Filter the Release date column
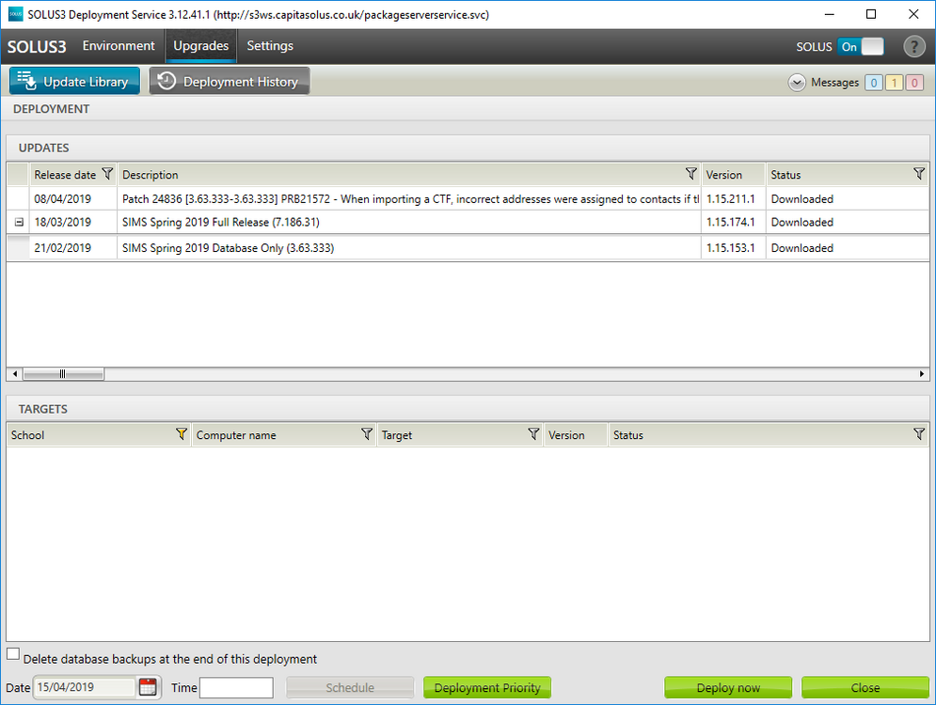This screenshot has height=705, width=936. tap(107, 174)
